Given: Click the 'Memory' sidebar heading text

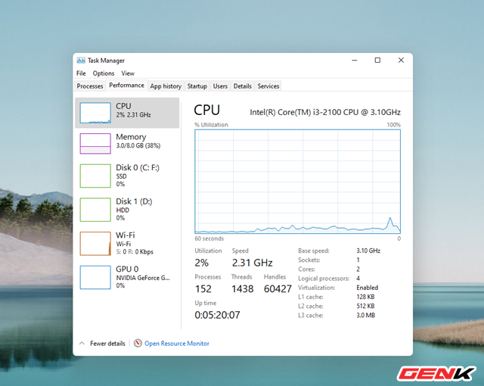Looking at the screenshot, I should point(131,137).
